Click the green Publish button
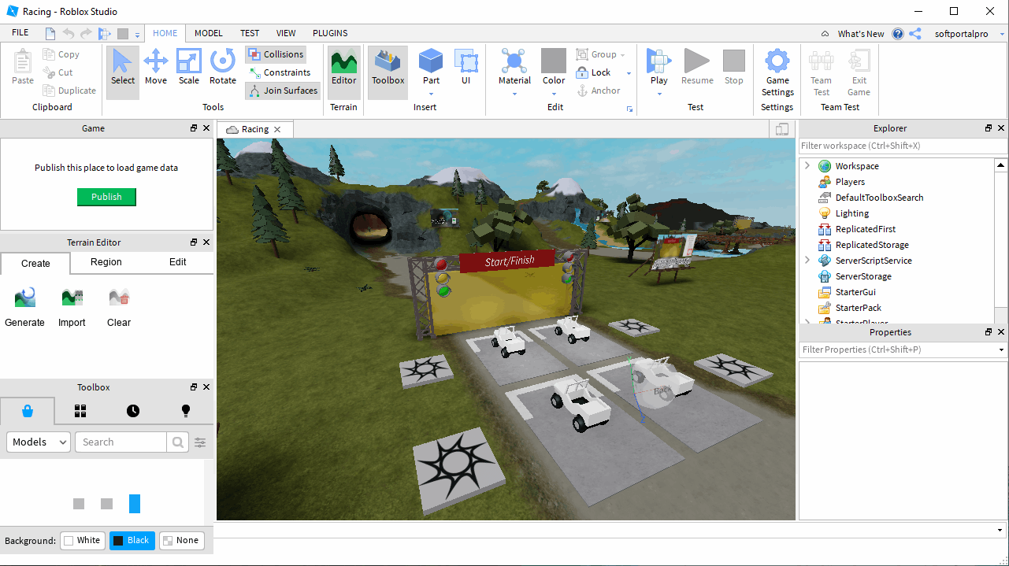1009x566 pixels. (106, 197)
